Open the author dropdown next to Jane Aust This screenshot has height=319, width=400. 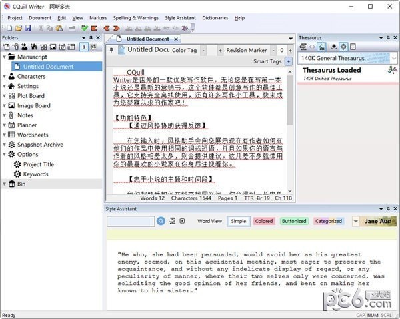355,221
